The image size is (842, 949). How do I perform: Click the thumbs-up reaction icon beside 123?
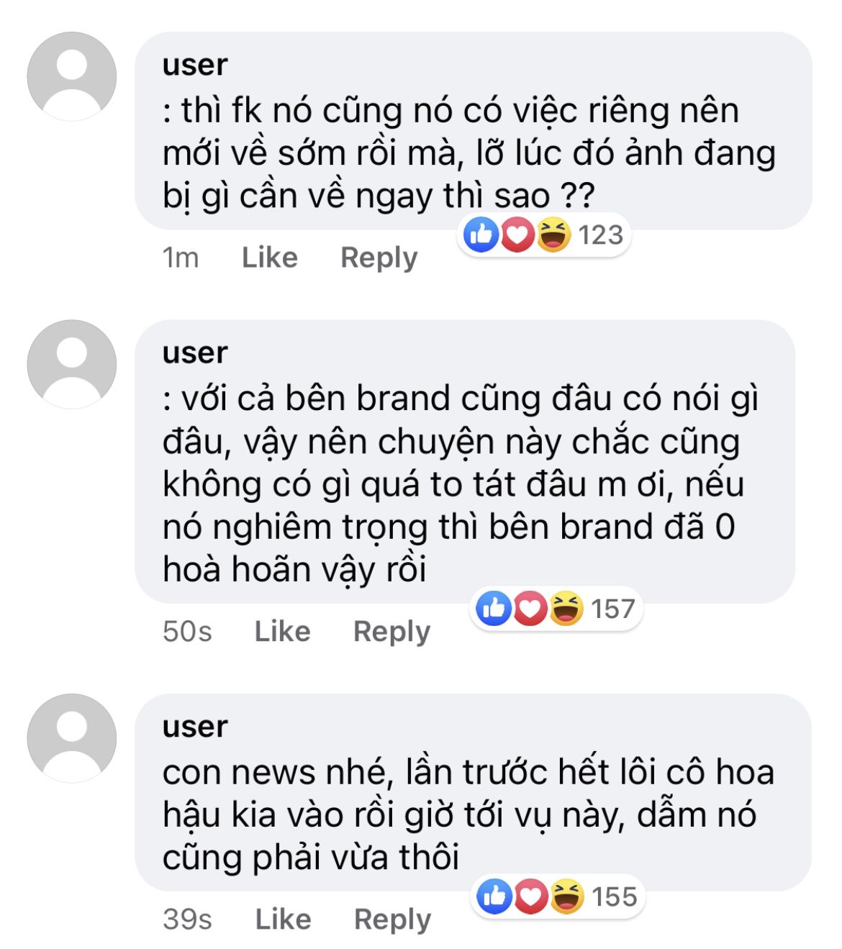pos(481,235)
